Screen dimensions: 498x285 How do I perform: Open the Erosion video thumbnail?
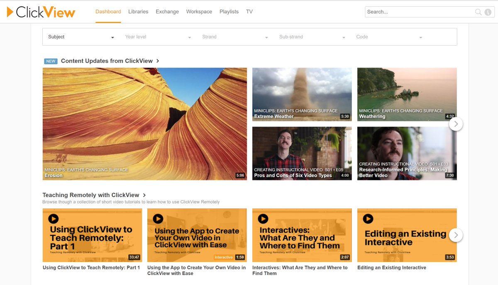pyautogui.click(x=145, y=124)
